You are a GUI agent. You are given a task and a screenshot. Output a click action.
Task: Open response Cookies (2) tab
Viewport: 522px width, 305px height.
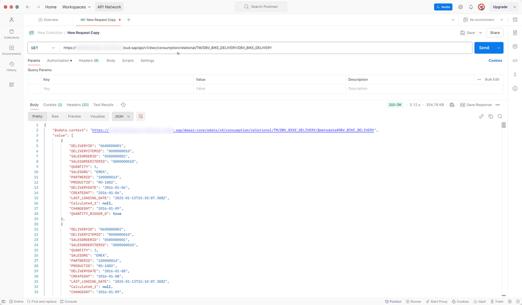(53, 105)
